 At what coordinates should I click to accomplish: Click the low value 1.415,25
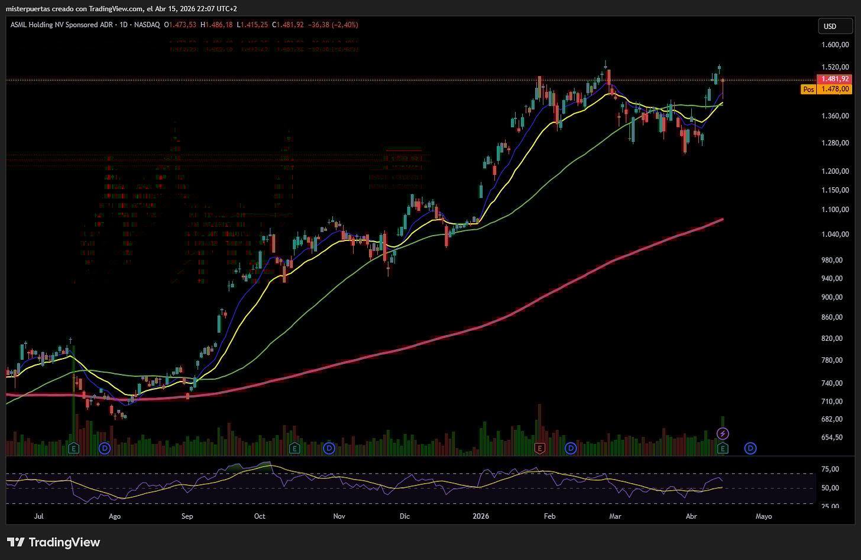point(254,25)
